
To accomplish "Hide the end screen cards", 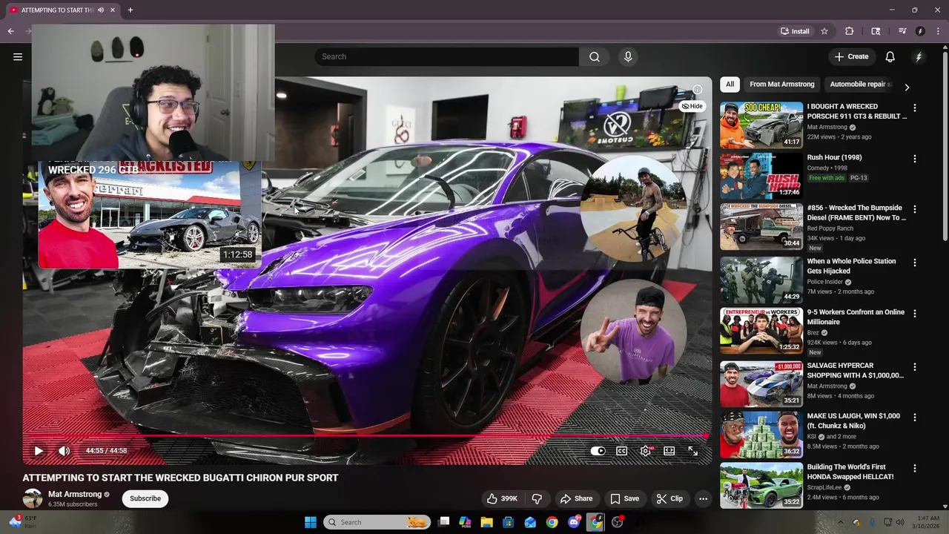I will 692,106.
